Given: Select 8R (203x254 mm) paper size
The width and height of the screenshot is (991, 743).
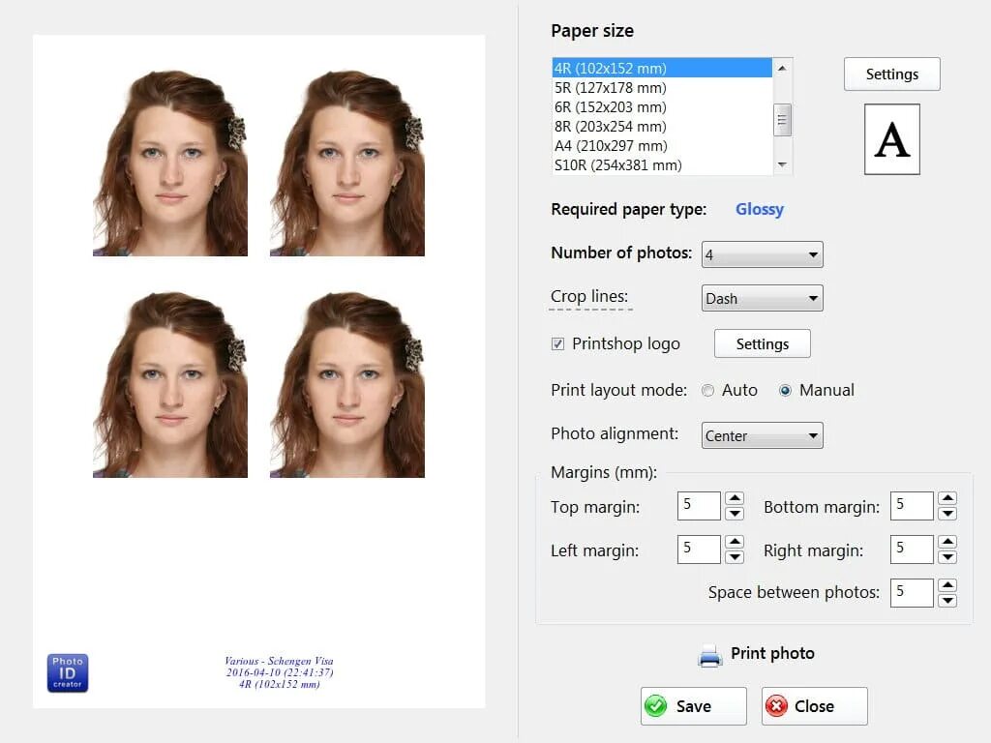Looking at the screenshot, I should tap(662, 127).
